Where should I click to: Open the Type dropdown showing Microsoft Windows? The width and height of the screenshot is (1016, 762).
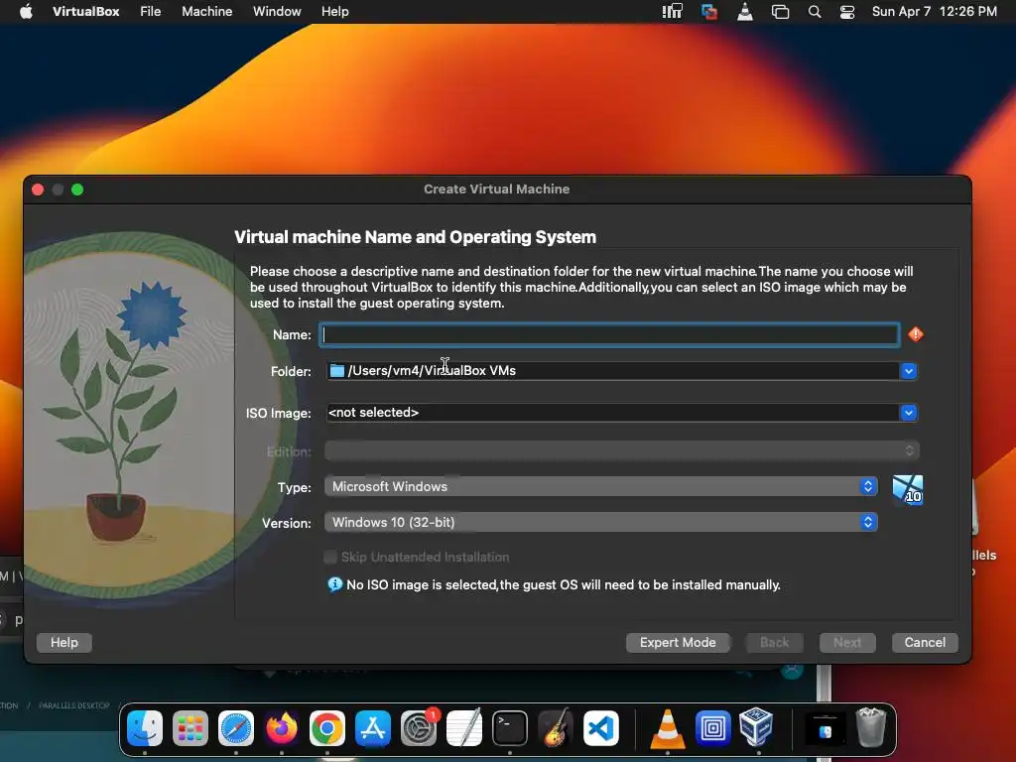click(601, 486)
